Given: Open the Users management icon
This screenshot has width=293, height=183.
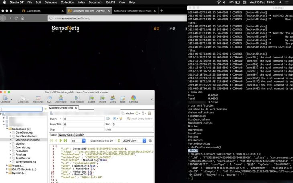Looking at the screenshot, I should (x=113, y=98).
